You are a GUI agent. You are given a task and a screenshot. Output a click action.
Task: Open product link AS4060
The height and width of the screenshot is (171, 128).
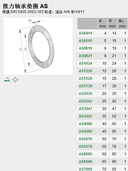[x=86, y=124]
